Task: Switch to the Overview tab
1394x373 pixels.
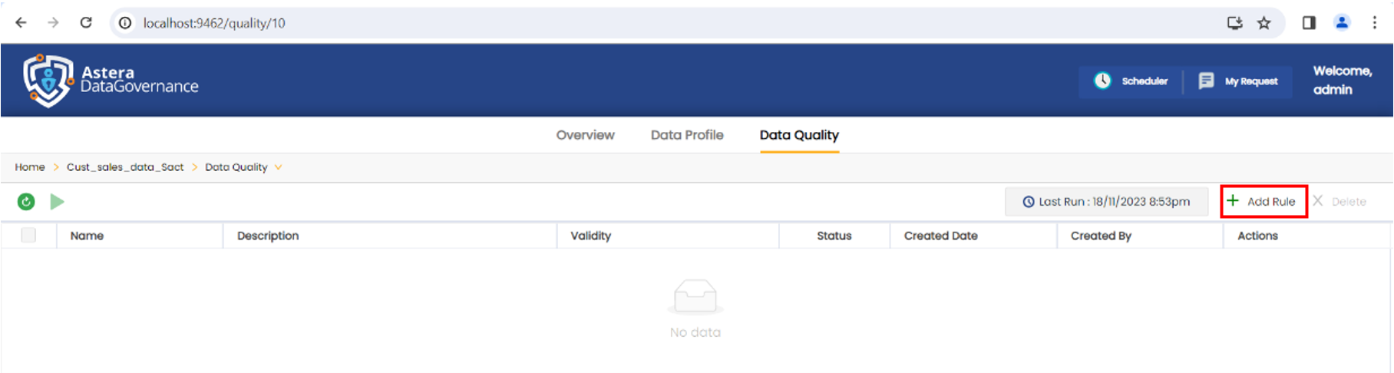Action: point(585,135)
